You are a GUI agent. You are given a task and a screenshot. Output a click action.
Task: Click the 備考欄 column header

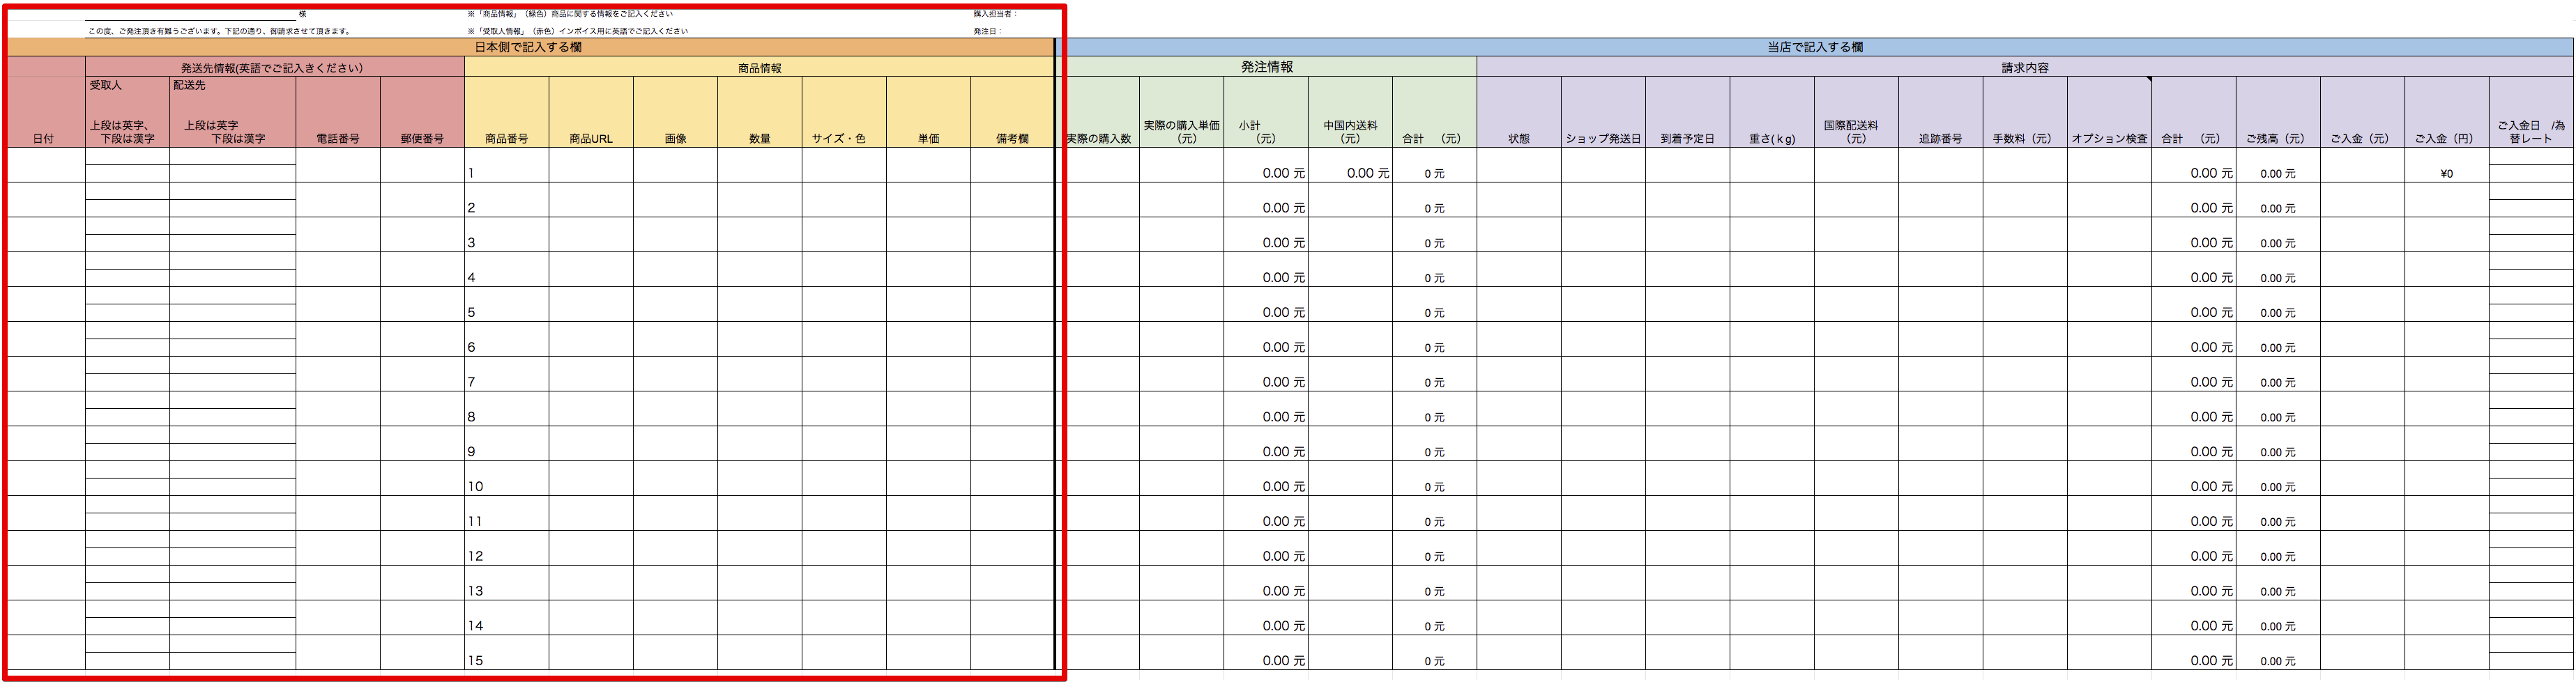point(1011,138)
